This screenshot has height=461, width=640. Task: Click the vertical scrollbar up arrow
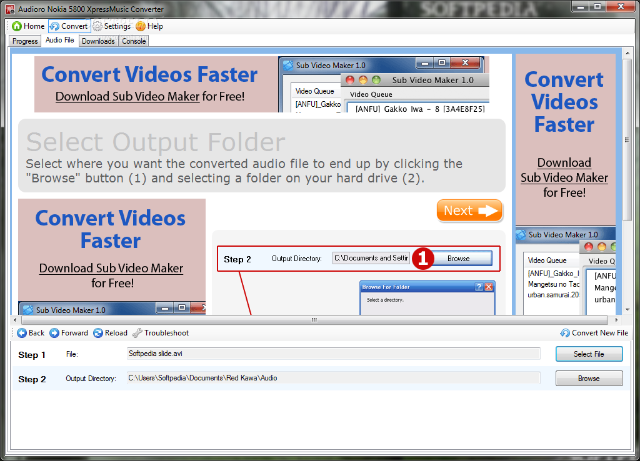pyautogui.click(x=627, y=53)
